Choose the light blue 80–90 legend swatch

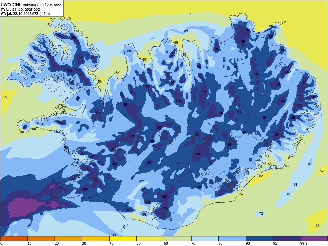[x=232, y=239]
